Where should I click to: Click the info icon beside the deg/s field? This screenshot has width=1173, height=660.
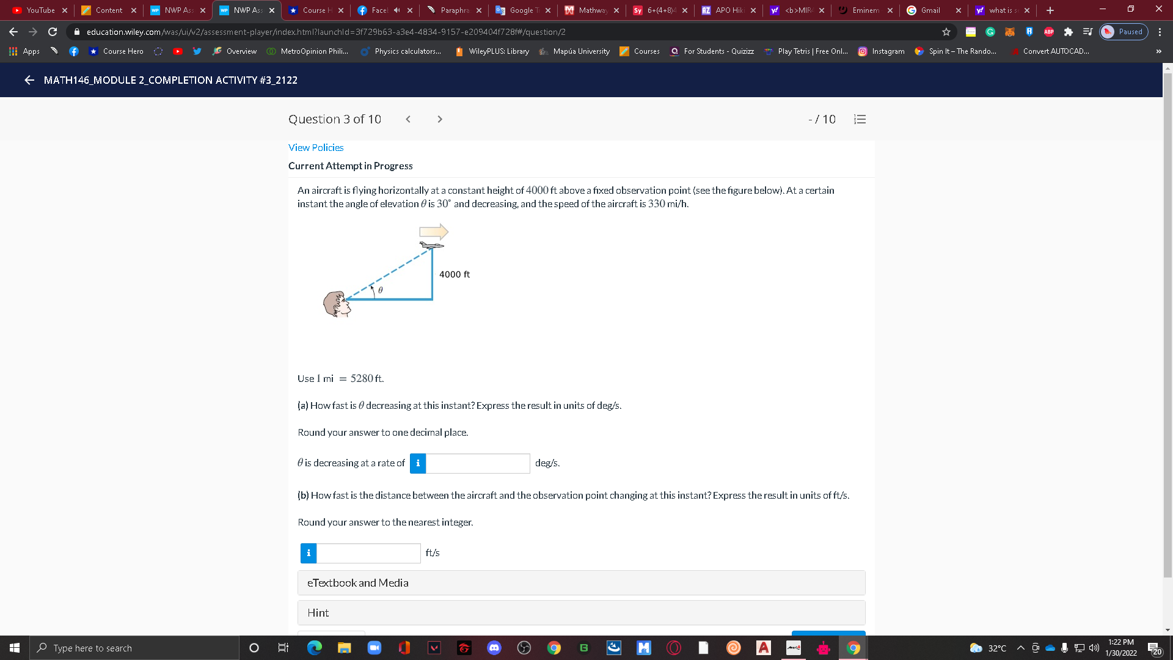[x=418, y=463]
